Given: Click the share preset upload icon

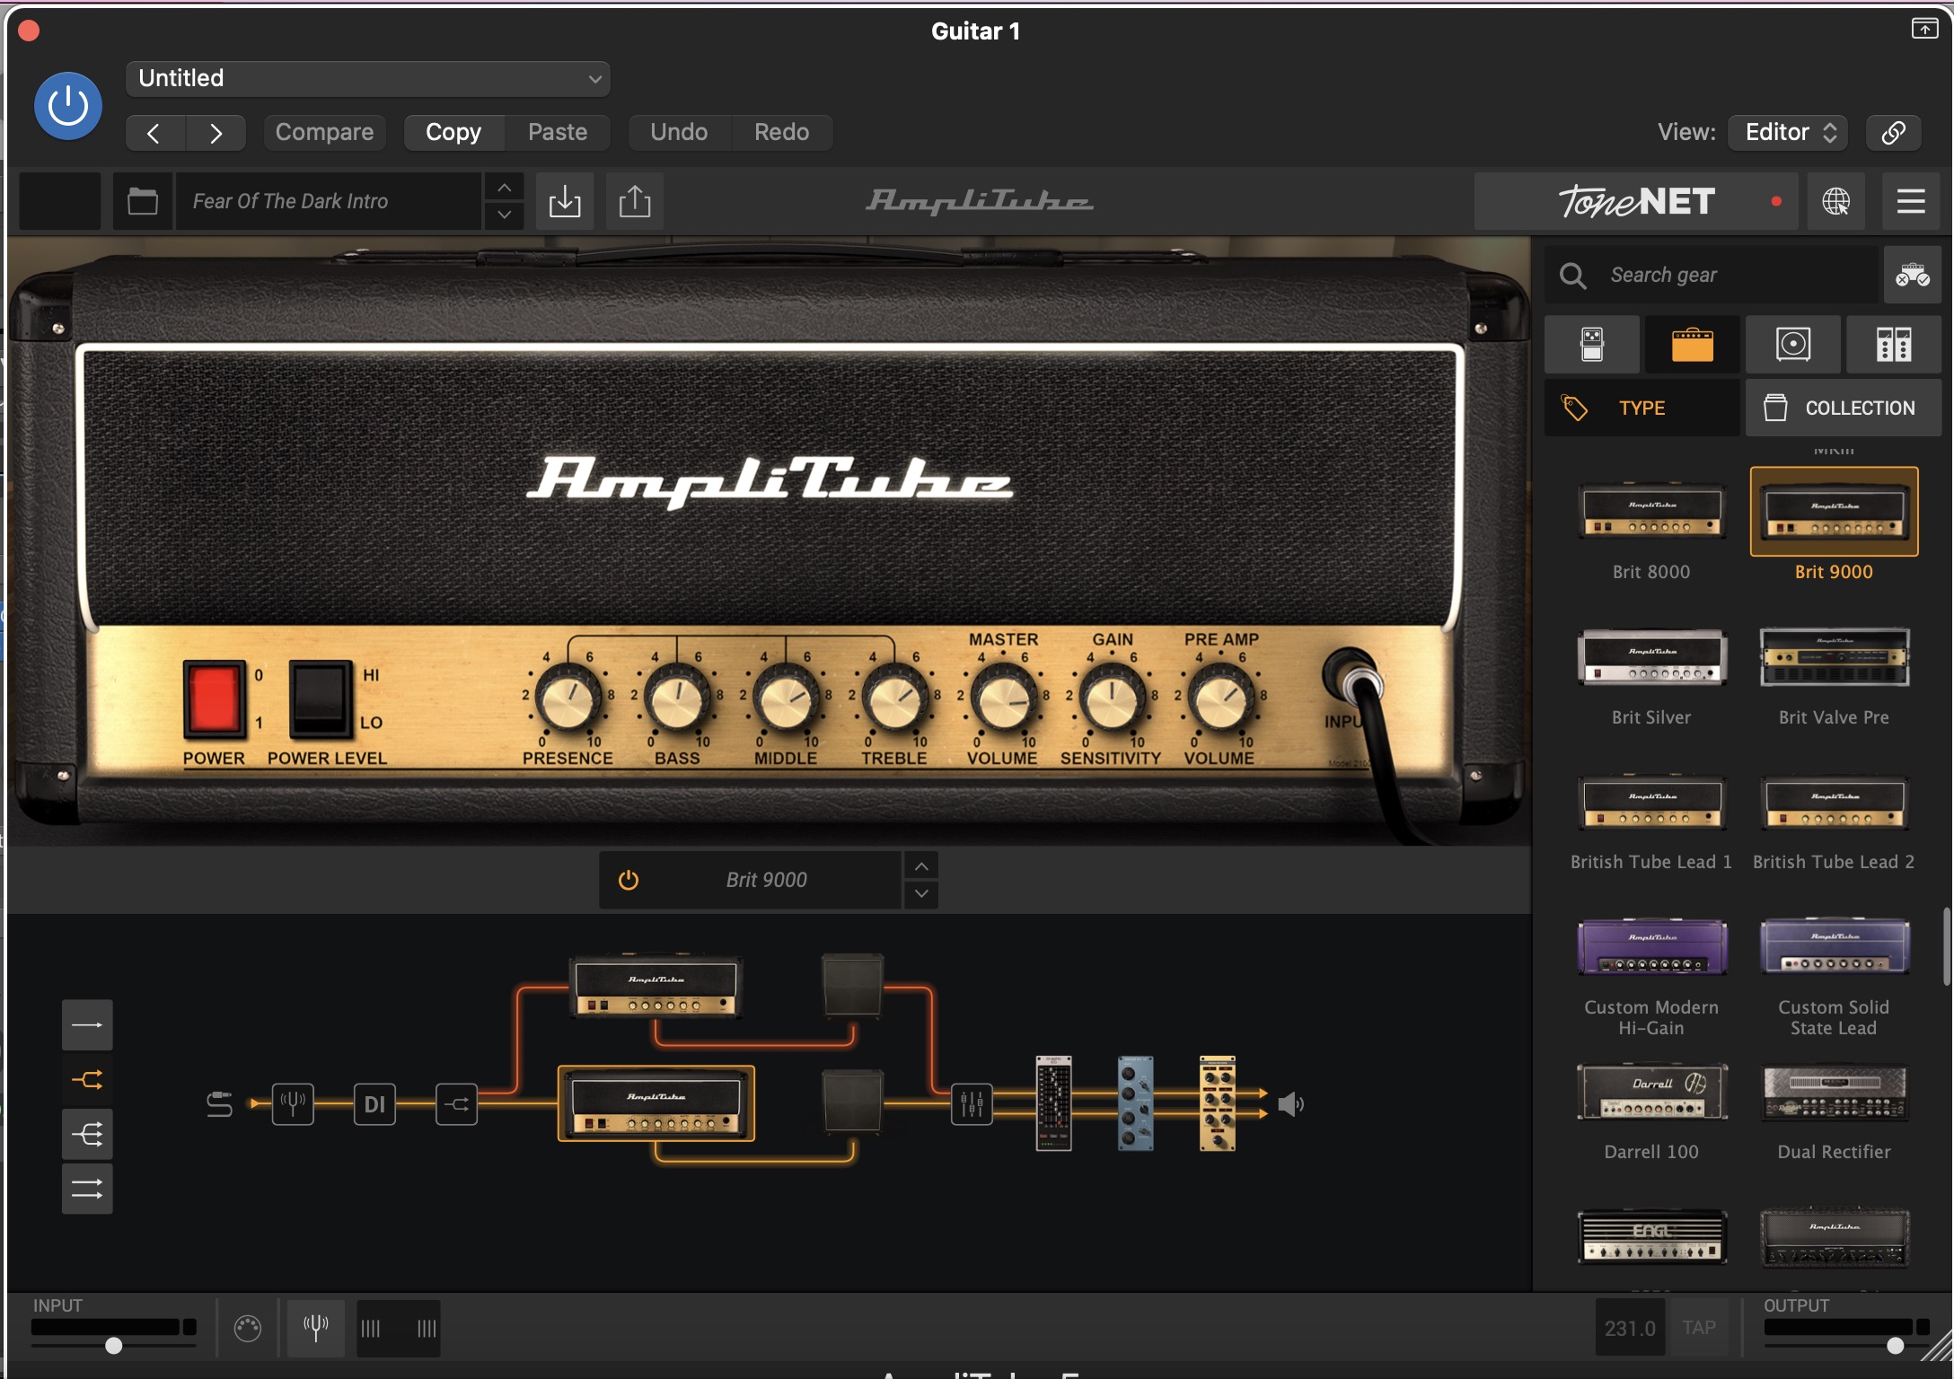Looking at the screenshot, I should click(635, 201).
